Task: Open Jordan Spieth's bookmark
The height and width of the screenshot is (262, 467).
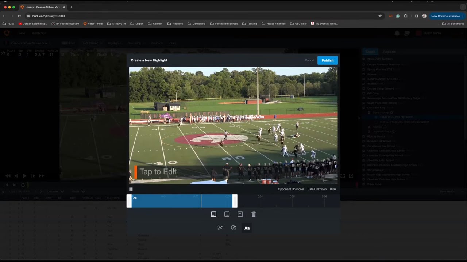Action: click(33, 24)
